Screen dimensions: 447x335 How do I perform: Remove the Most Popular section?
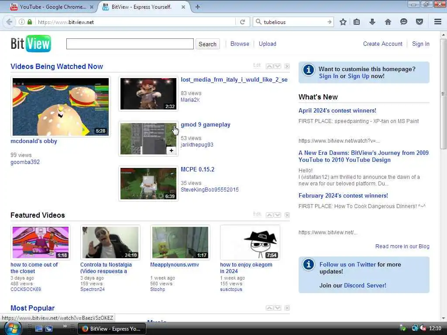tap(287, 308)
